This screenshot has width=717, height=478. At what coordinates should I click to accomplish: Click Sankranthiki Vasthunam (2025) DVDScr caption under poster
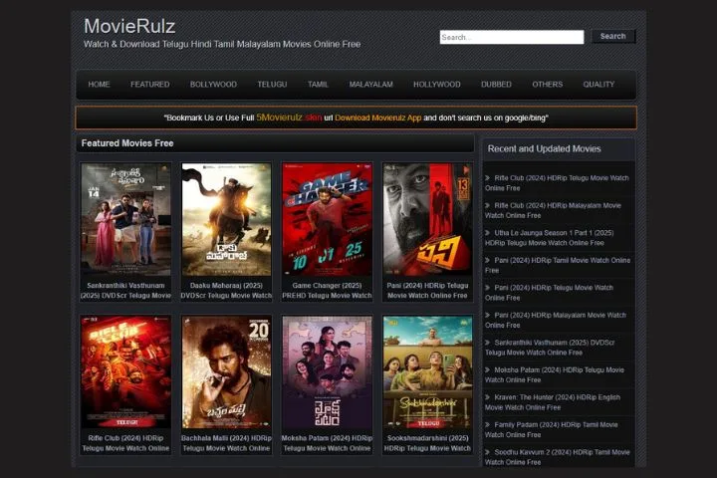[125, 291]
